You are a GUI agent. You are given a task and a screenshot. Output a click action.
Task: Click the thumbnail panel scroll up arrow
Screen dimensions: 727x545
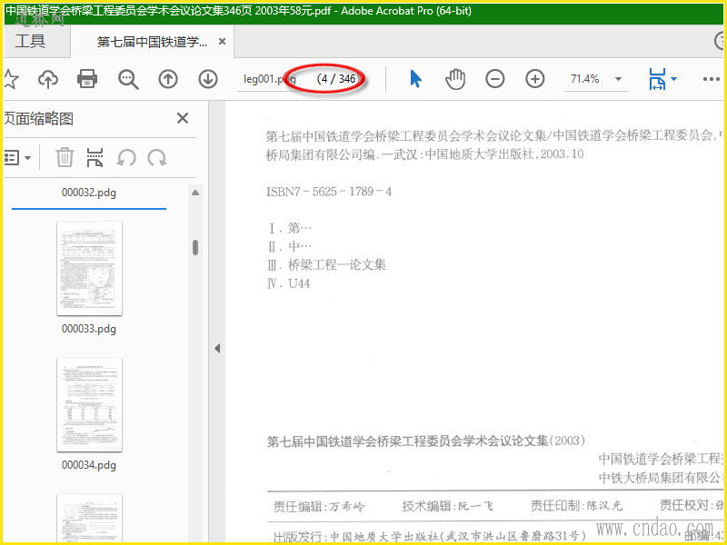click(x=195, y=193)
